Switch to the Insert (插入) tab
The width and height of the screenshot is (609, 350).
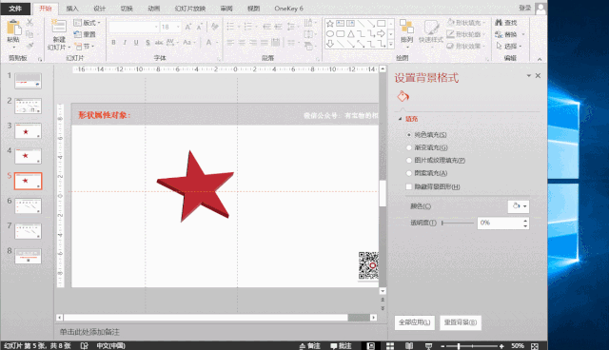point(72,9)
